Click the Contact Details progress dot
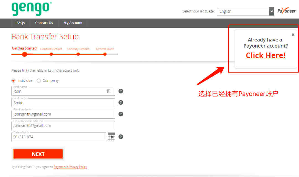299x177 pixels. 51,54
